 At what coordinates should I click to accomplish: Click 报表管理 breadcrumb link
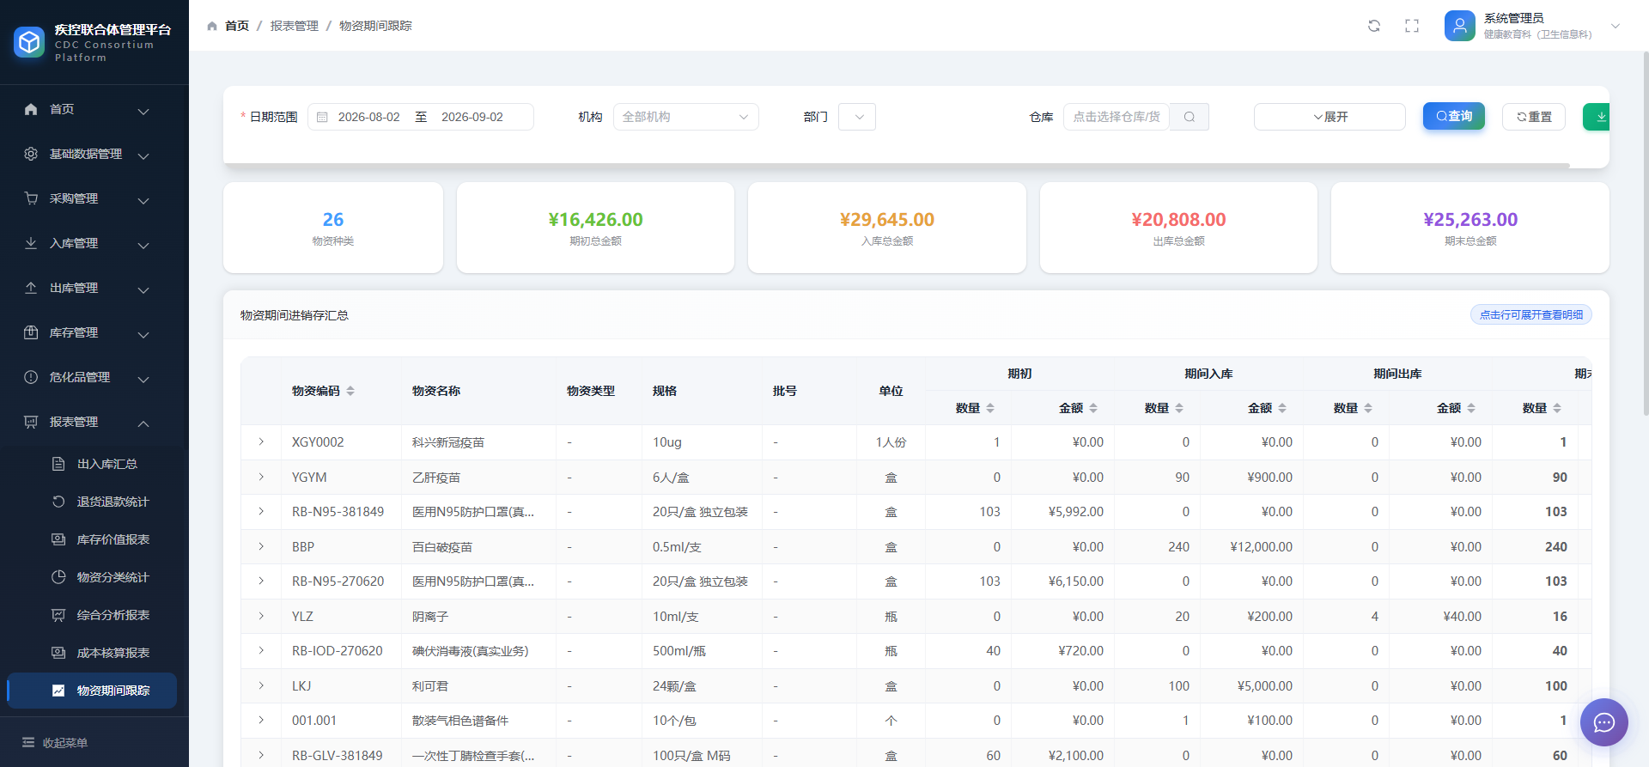[x=295, y=26]
